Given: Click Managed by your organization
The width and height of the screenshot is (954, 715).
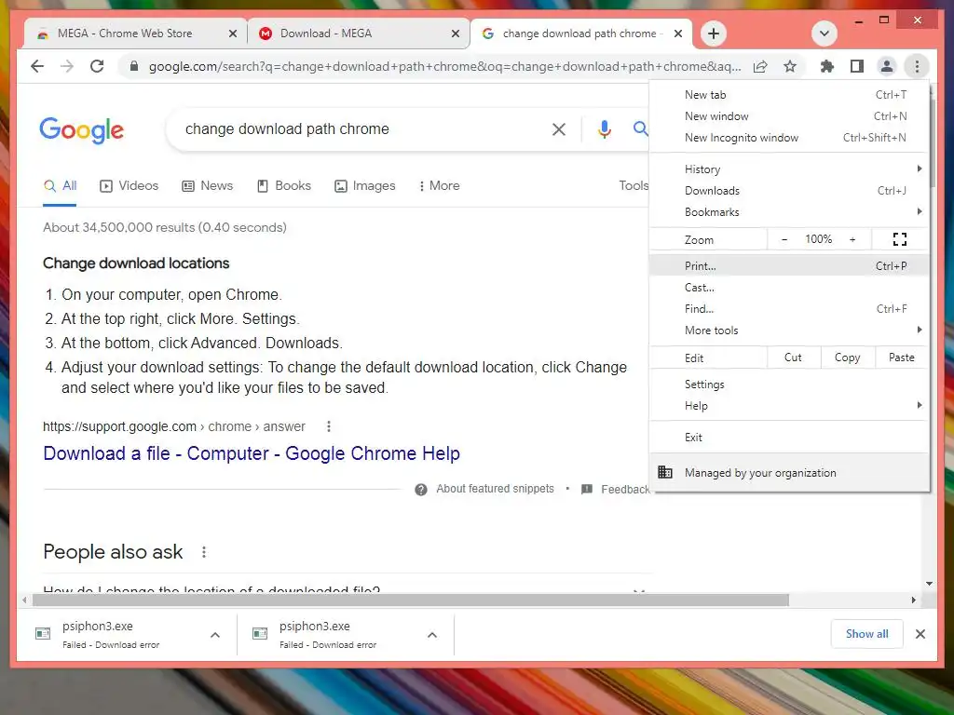Looking at the screenshot, I should pos(789,472).
